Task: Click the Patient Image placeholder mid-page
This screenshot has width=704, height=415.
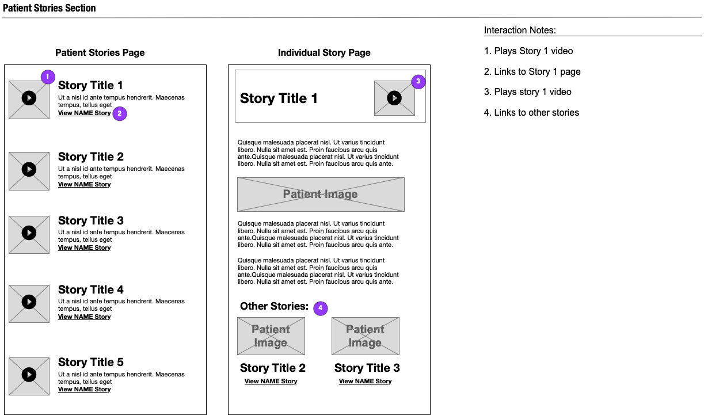Action: [320, 195]
